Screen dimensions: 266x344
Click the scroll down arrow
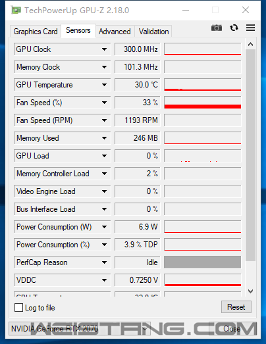(250, 291)
